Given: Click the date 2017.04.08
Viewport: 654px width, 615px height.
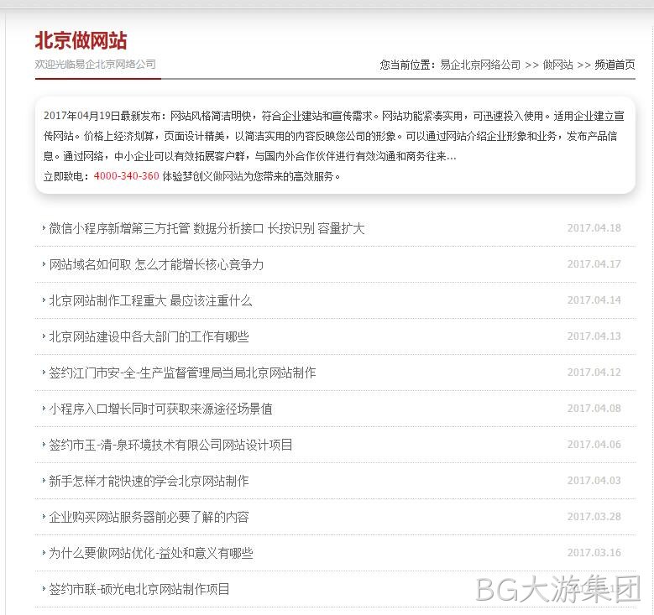Looking at the screenshot, I should click(594, 409).
